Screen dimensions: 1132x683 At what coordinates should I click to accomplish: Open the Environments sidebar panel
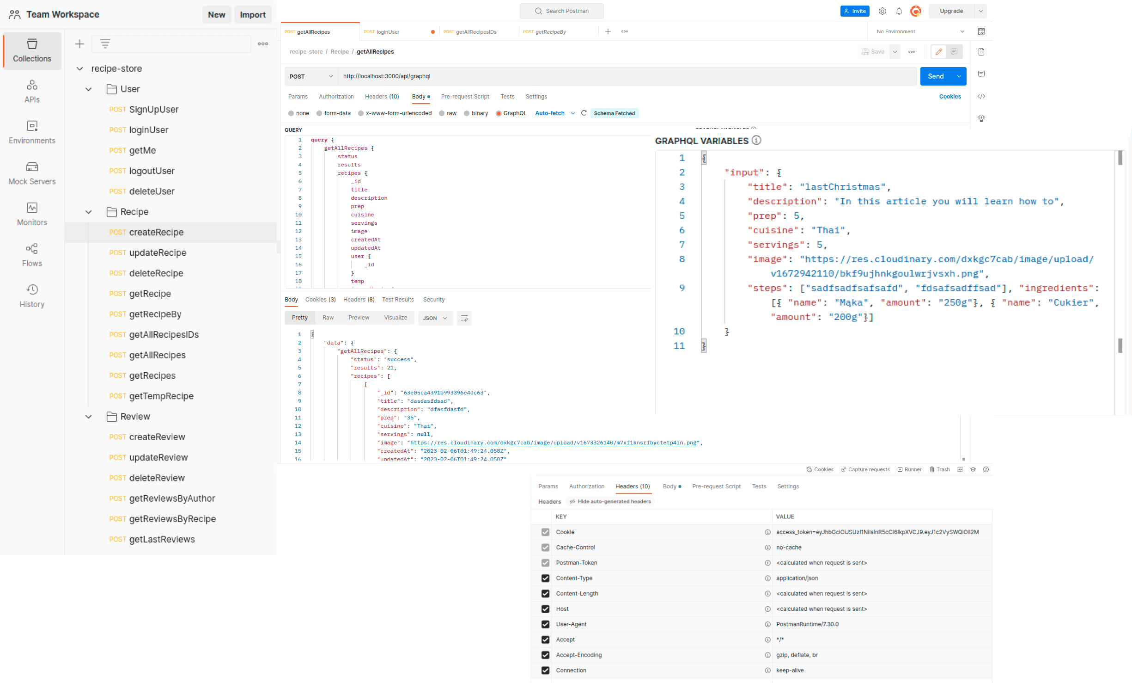(x=32, y=132)
